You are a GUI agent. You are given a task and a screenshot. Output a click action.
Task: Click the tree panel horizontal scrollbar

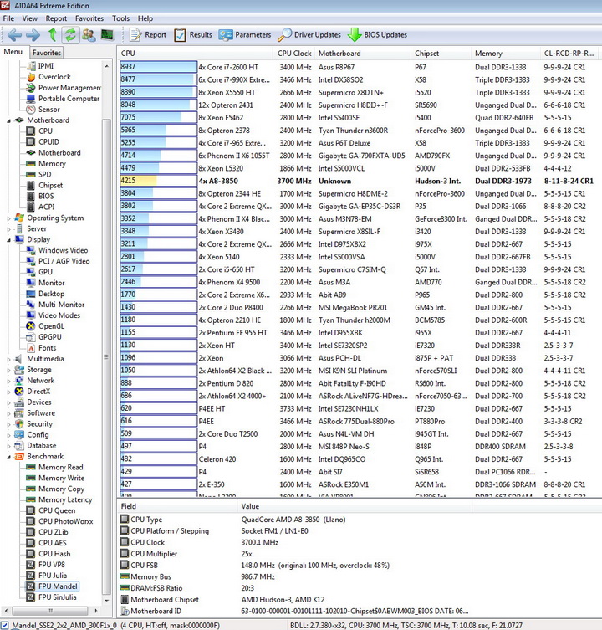tap(50, 611)
